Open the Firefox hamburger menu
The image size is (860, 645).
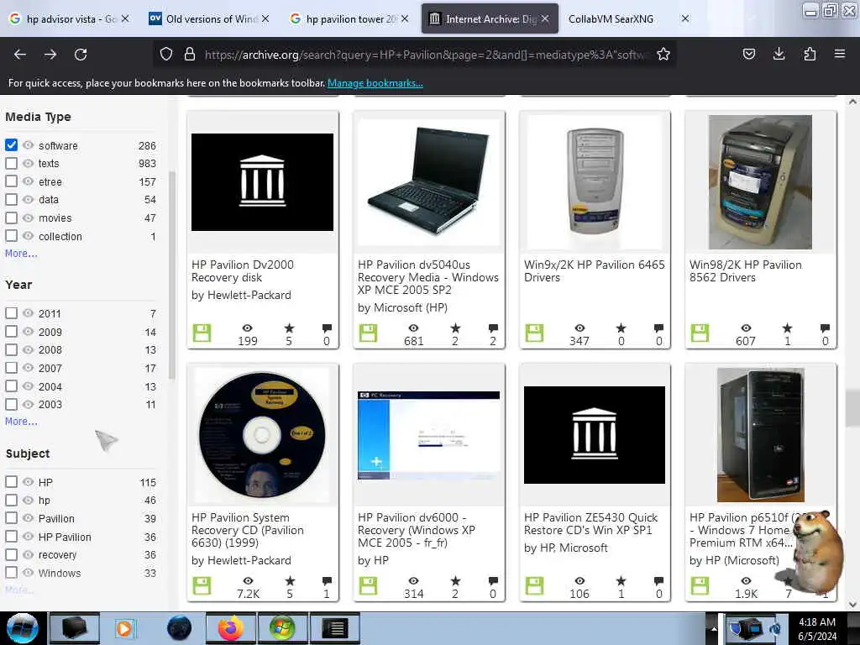pyautogui.click(x=839, y=54)
